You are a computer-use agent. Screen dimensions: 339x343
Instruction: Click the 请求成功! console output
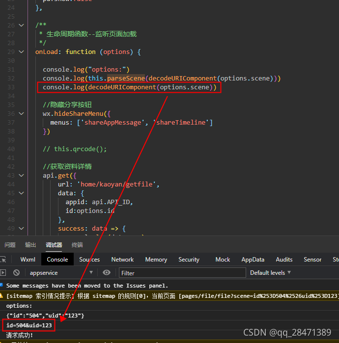20,335
